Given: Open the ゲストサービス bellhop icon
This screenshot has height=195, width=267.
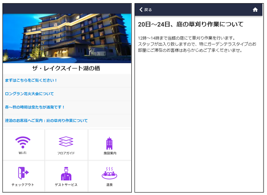Looking at the screenshot, I should click(66, 174).
